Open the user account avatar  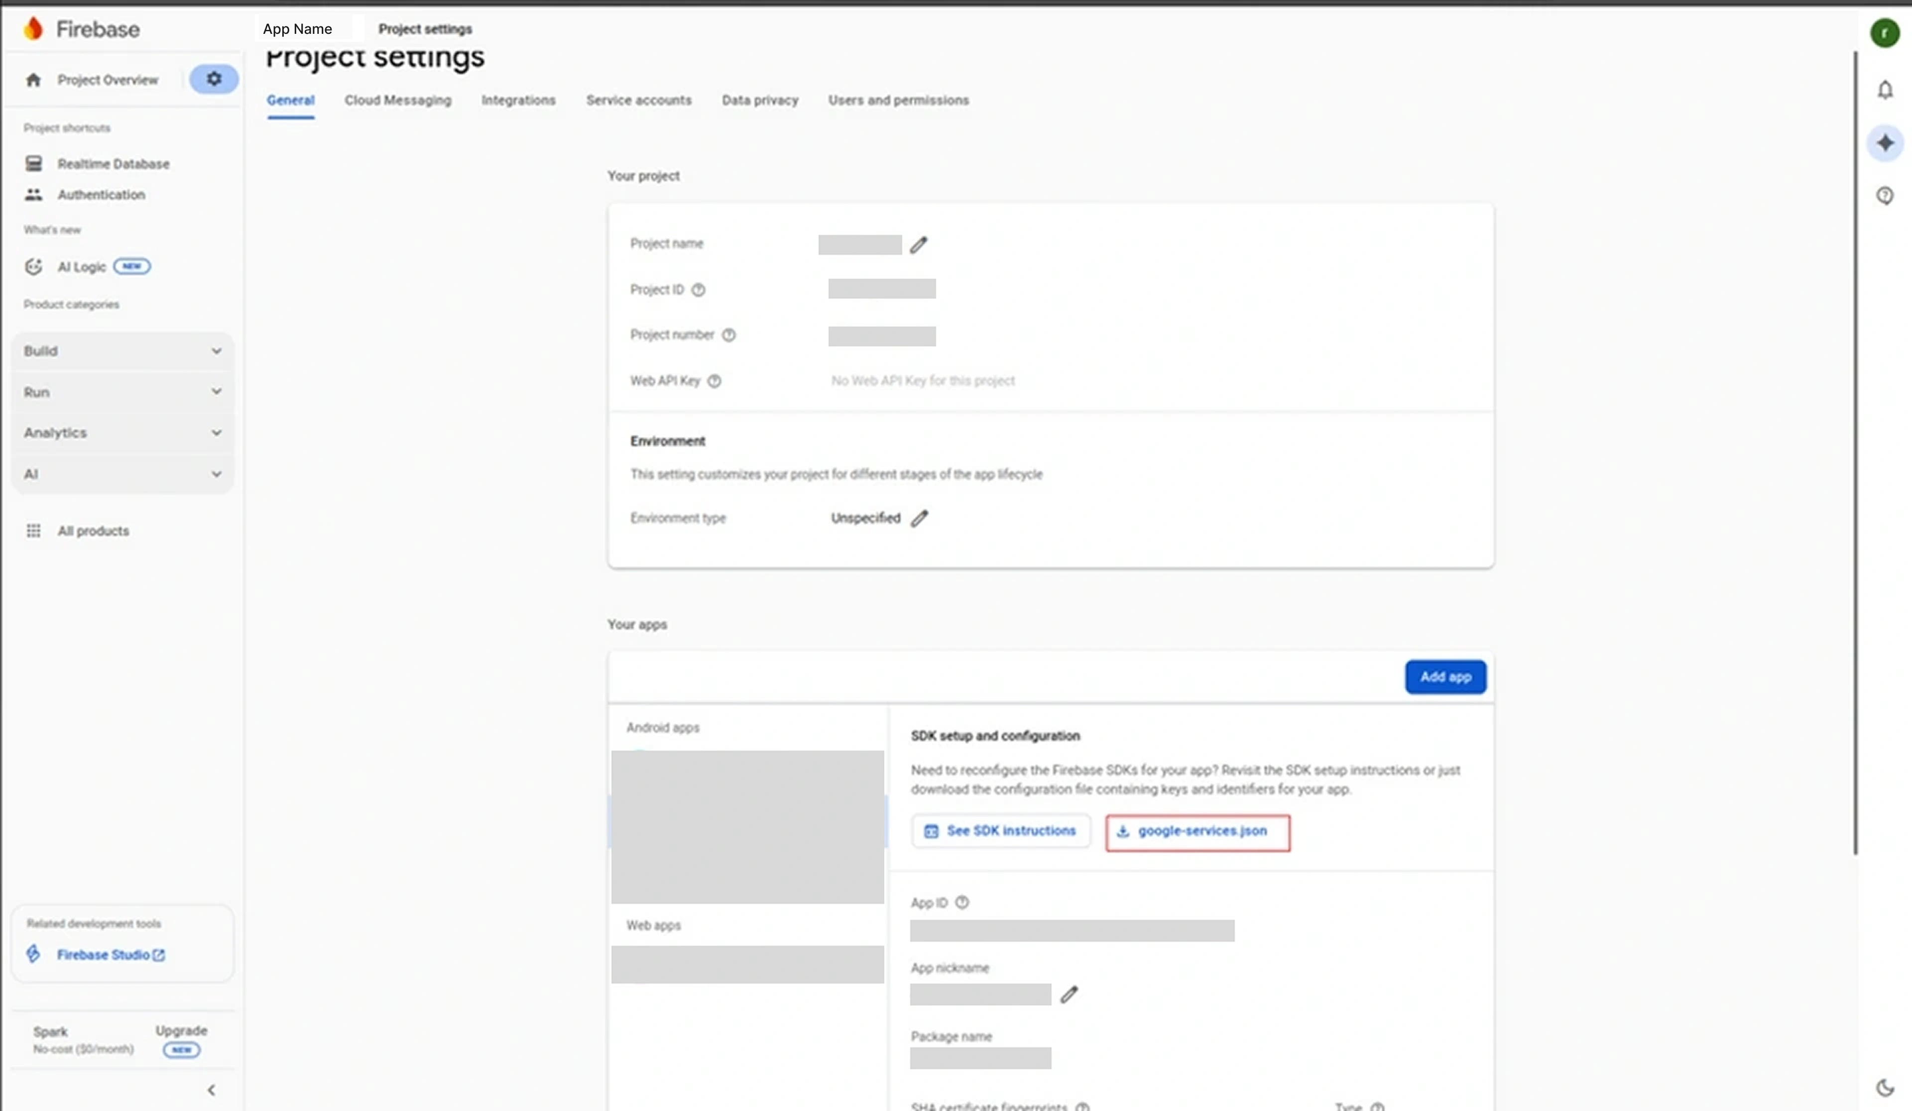point(1885,33)
